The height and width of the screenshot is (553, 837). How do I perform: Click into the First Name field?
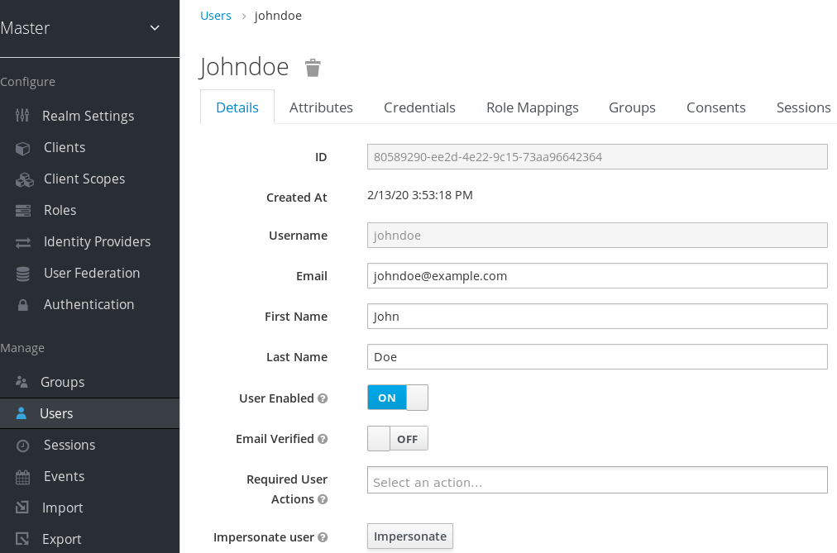click(597, 317)
